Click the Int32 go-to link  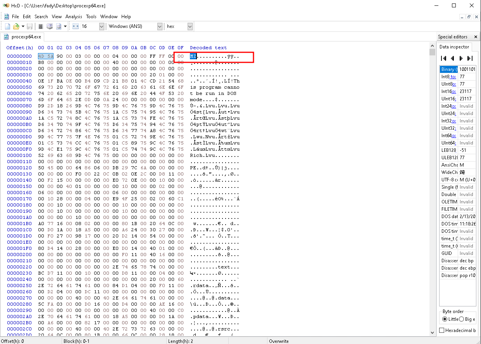(454, 121)
